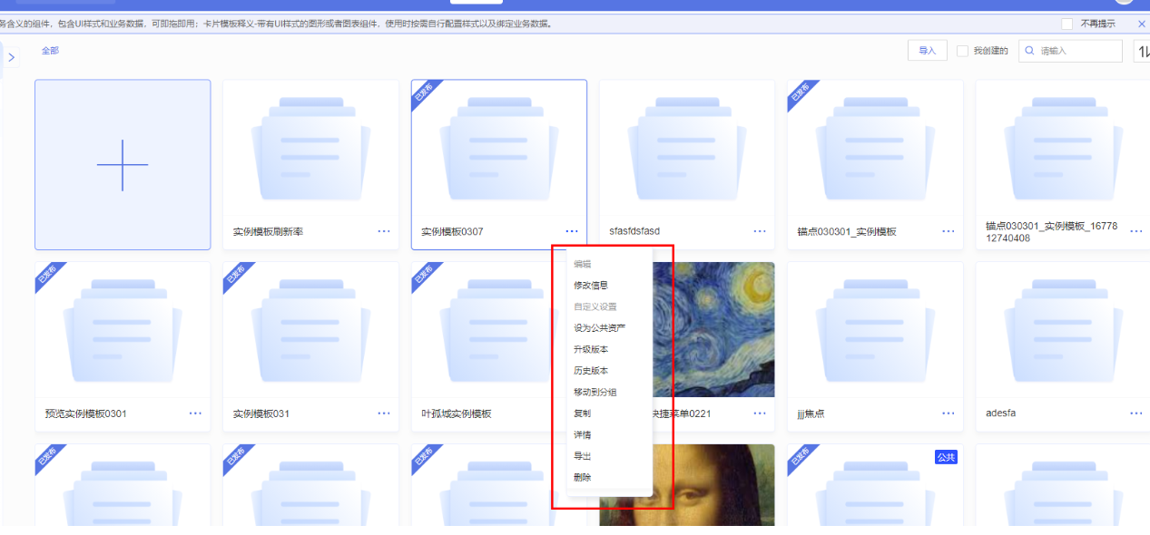The image size is (1150, 535).
Task: Click the 公共 badge on the card
Action: coord(946,457)
